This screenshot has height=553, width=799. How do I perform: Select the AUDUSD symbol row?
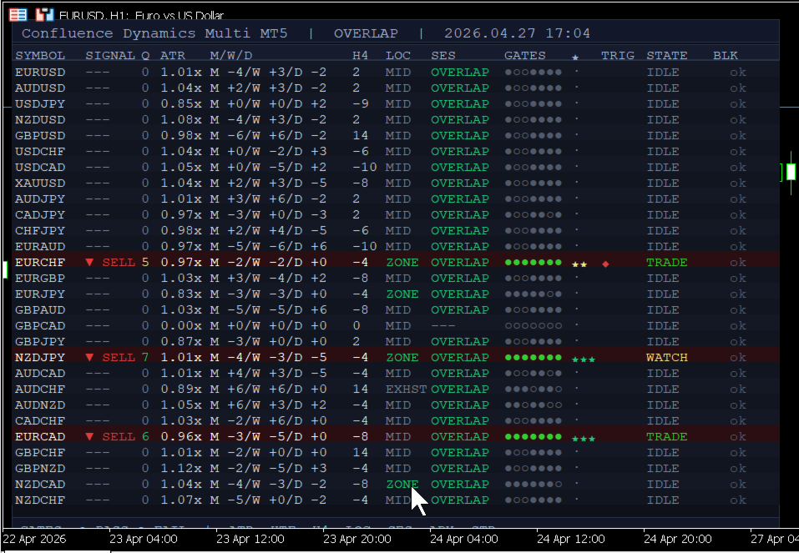click(396, 88)
